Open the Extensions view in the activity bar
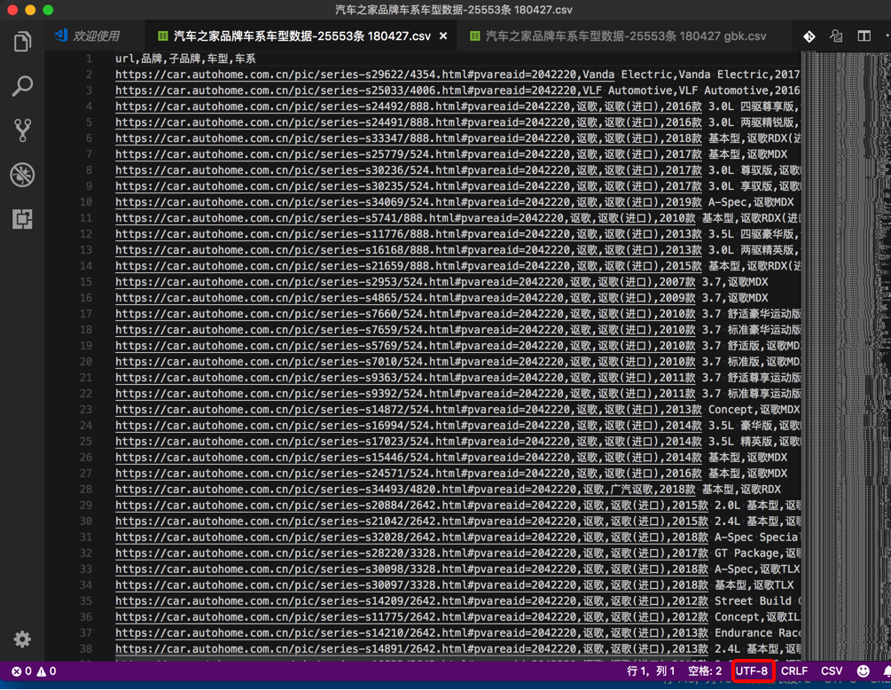Screen dimensions: 891x690 click(x=23, y=219)
